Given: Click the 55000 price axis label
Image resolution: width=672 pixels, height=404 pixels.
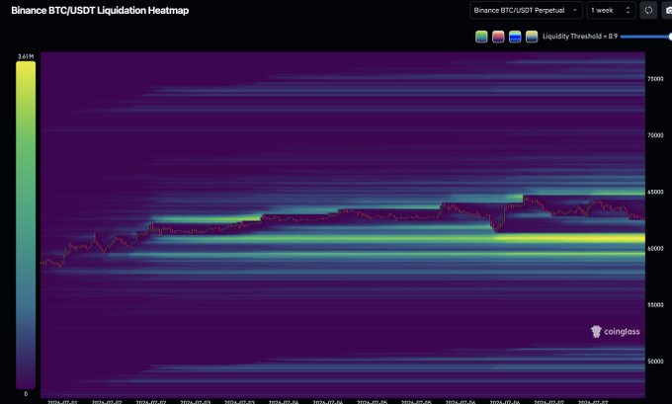Looking at the screenshot, I should pos(655,305).
